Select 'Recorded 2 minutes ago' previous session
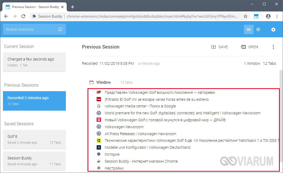The height and width of the screenshot is (173, 283). 34,101
